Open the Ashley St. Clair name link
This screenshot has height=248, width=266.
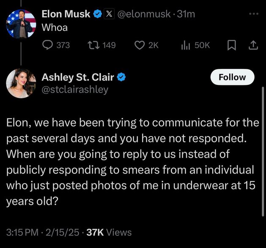(78, 77)
